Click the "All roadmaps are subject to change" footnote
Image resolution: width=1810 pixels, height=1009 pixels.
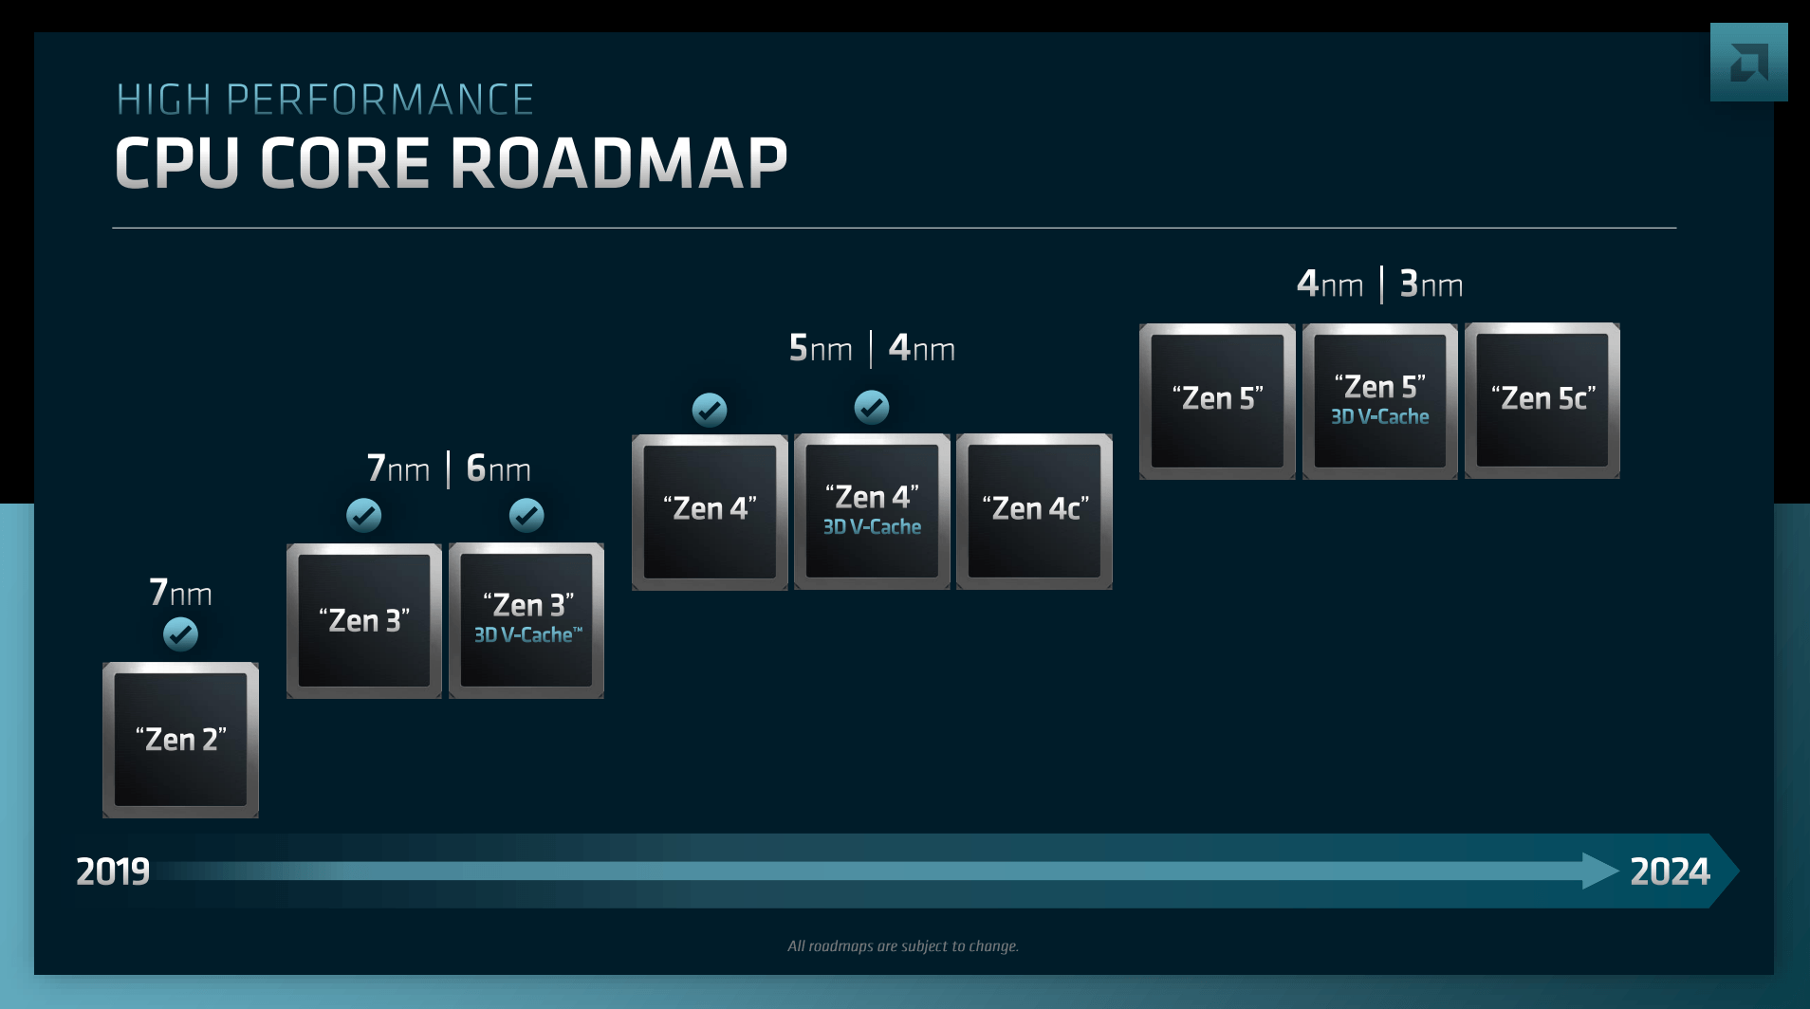tap(903, 945)
